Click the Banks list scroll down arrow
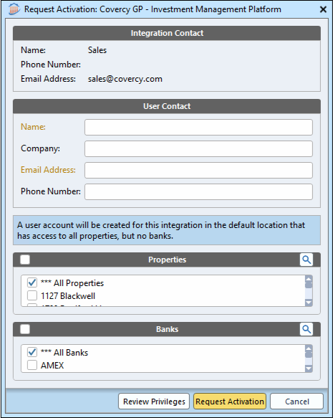 [x=309, y=369]
